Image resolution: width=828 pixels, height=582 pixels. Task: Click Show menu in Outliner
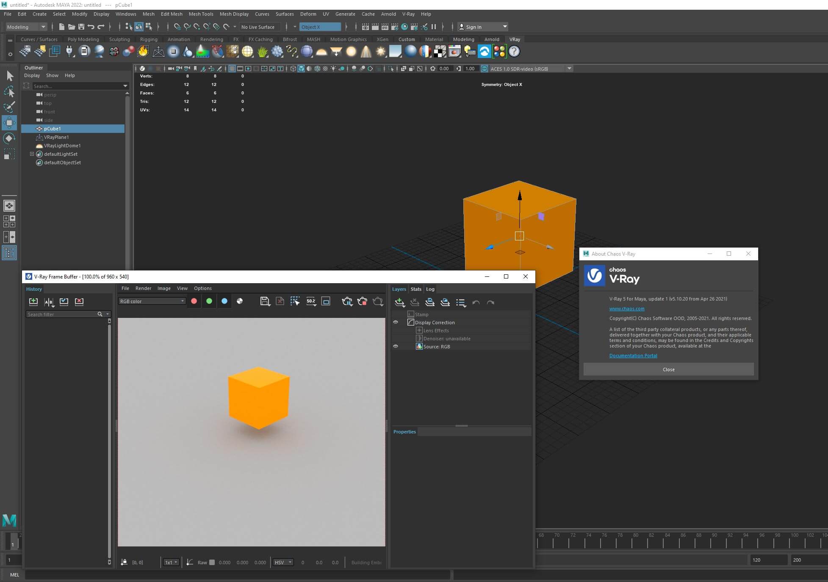coord(52,75)
